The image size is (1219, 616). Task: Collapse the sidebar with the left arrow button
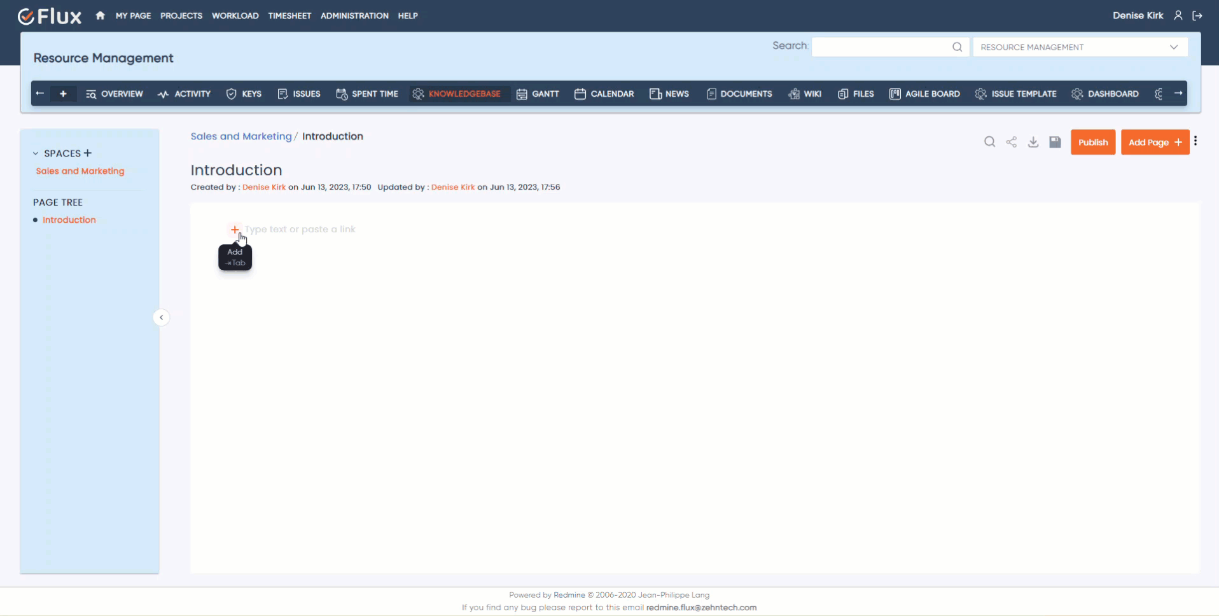click(x=161, y=317)
